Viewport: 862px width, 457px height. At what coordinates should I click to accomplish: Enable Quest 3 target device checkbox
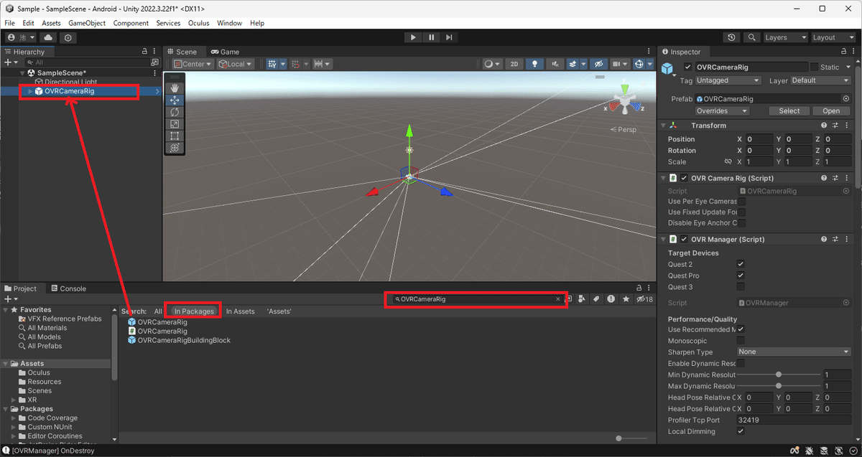click(741, 287)
